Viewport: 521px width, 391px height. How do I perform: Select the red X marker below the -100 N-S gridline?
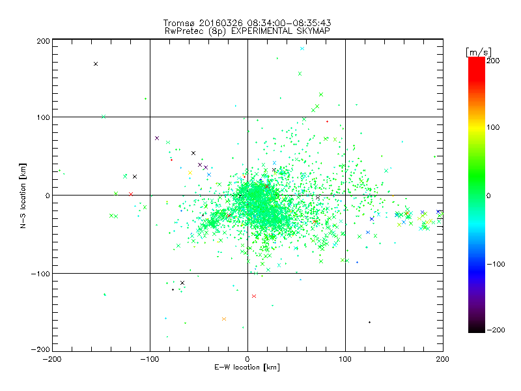coord(254,297)
